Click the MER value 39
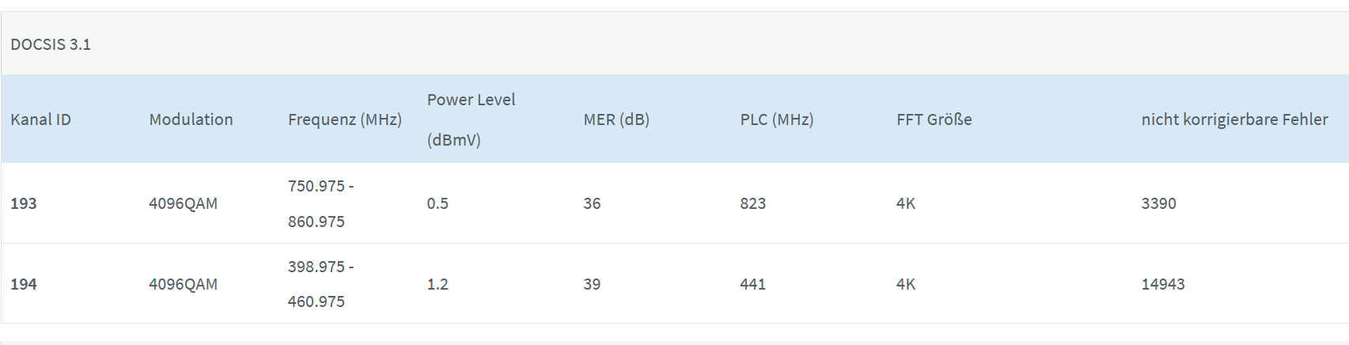This screenshot has width=1349, height=345. pos(592,284)
